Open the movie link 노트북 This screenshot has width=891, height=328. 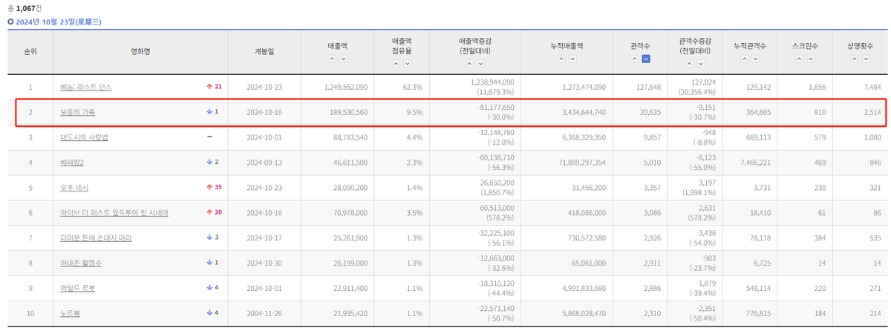coord(71,314)
